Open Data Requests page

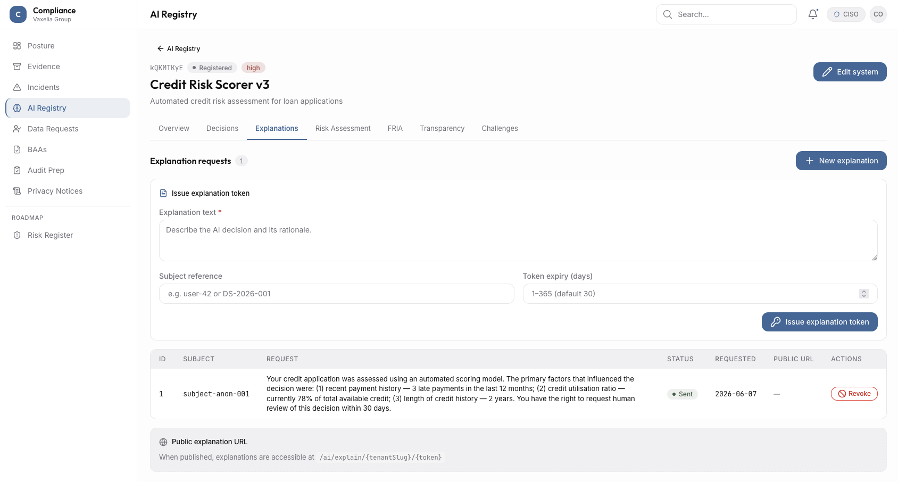68,129
